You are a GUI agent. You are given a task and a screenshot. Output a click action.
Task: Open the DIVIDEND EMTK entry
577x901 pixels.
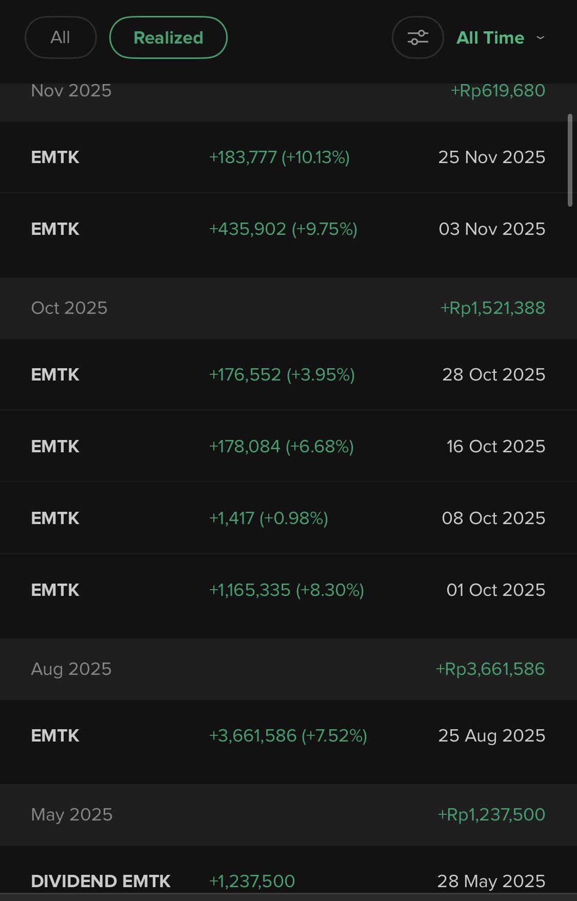tap(101, 881)
